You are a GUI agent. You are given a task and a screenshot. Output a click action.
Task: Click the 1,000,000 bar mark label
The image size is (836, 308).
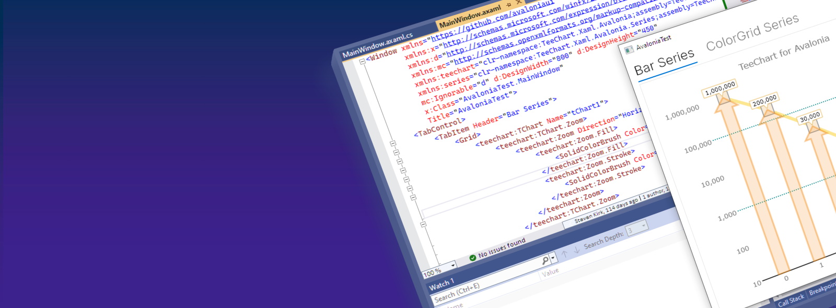[720, 88]
